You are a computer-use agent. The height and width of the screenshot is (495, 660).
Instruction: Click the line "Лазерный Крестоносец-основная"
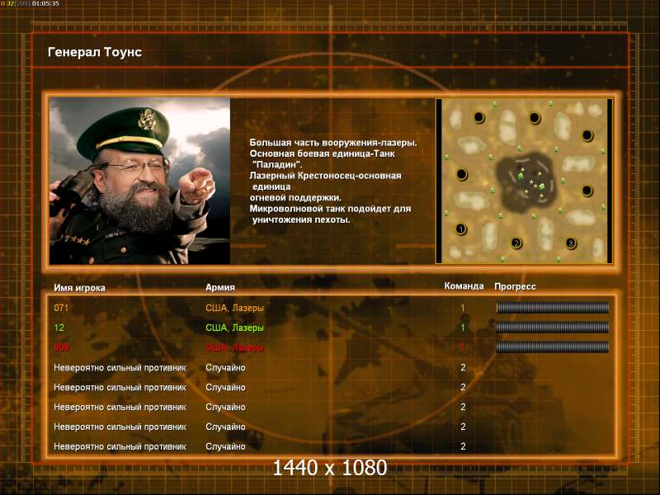[325, 176]
